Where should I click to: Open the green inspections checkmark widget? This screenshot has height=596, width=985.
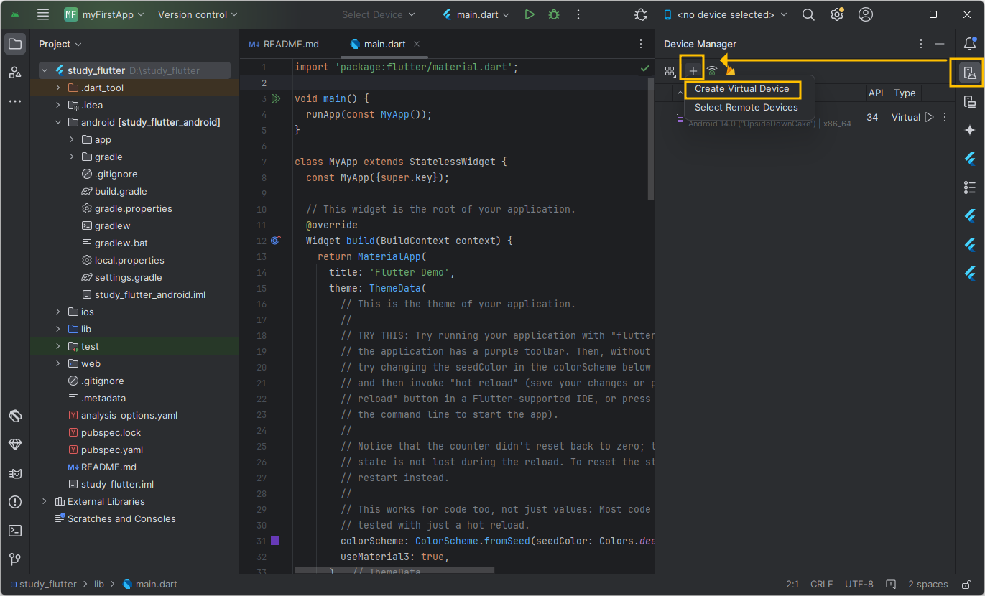[x=644, y=67]
